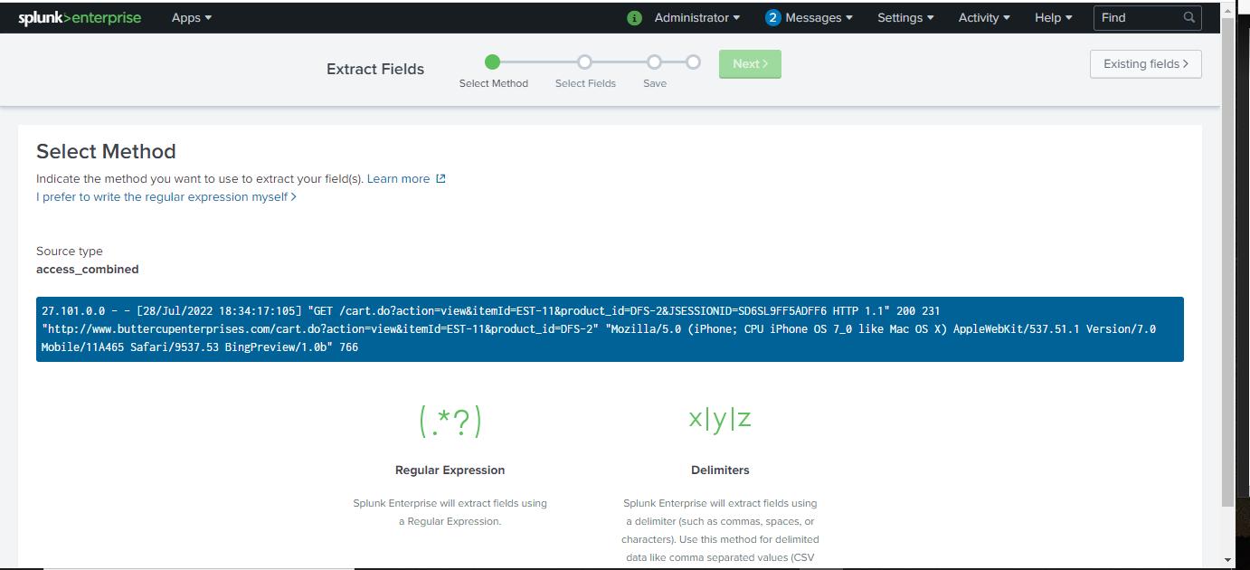1250x570 pixels.
Task: Open the Settings dropdown menu
Action: (904, 17)
